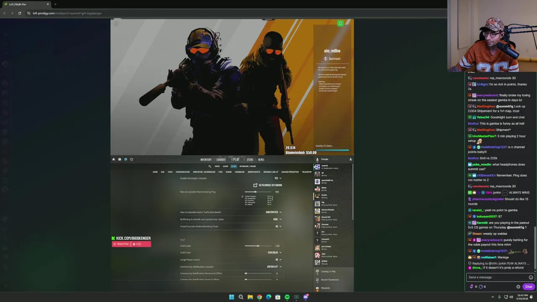Open the STORE tab
The height and width of the screenshot is (302, 537).
point(250,160)
